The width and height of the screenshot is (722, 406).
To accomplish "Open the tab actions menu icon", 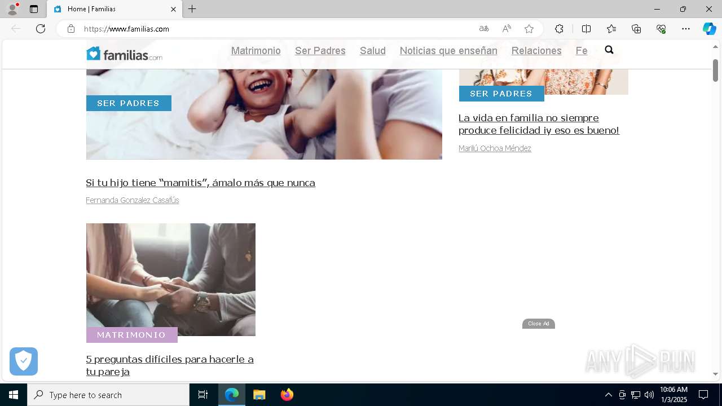I will pos(34,9).
